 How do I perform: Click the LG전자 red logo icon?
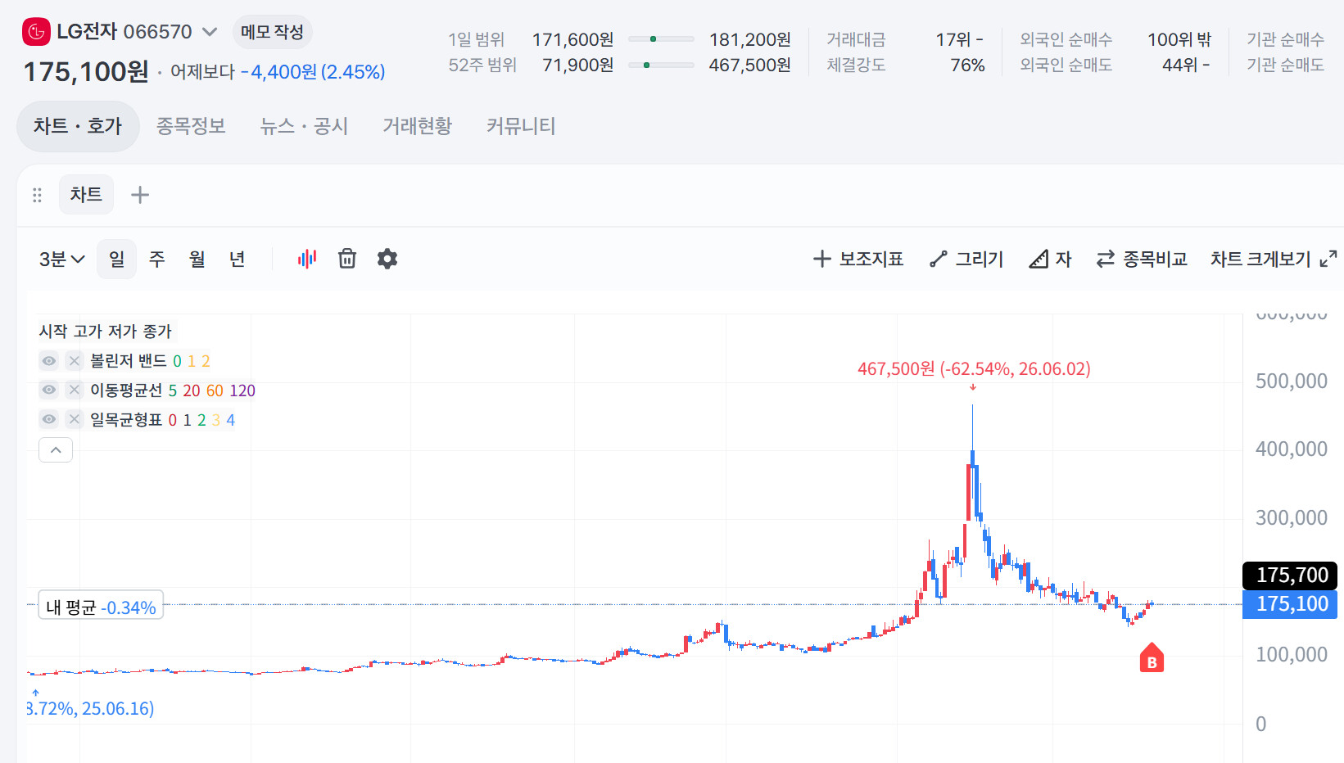(36, 32)
